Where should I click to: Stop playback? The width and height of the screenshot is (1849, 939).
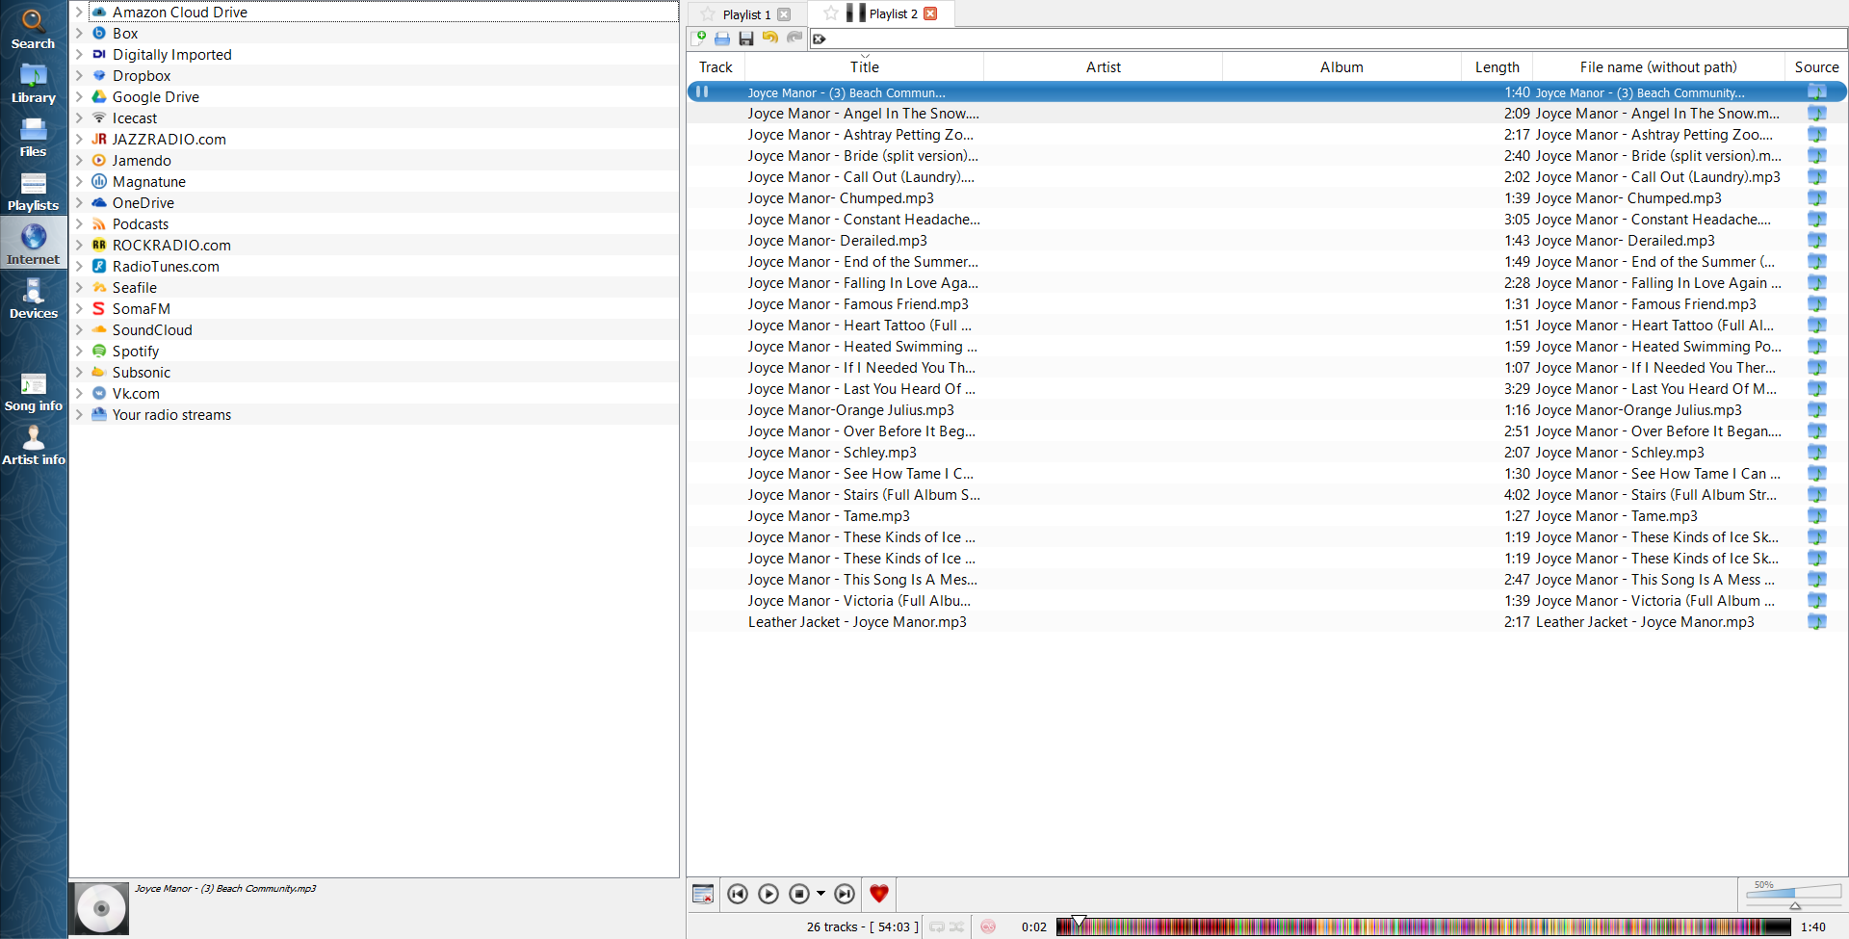[x=799, y=894]
